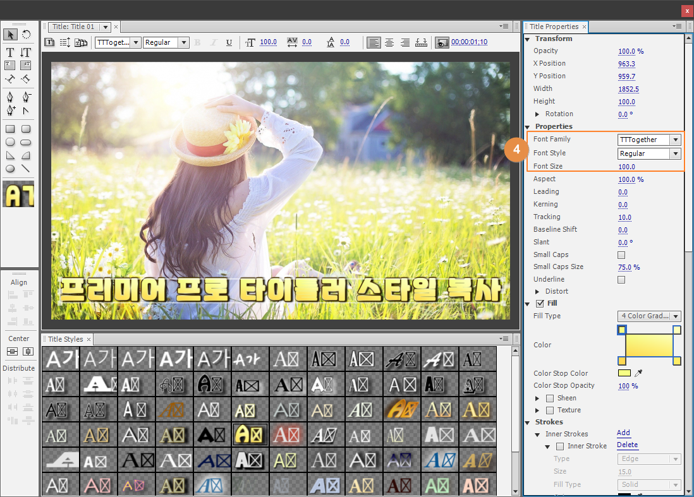Image resolution: width=694 pixels, height=497 pixels.
Task: Select the Path Type tool
Action: [x=10, y=79]
